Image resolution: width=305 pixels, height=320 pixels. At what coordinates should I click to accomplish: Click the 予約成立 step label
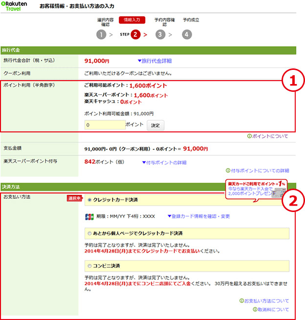click(191, 20)
